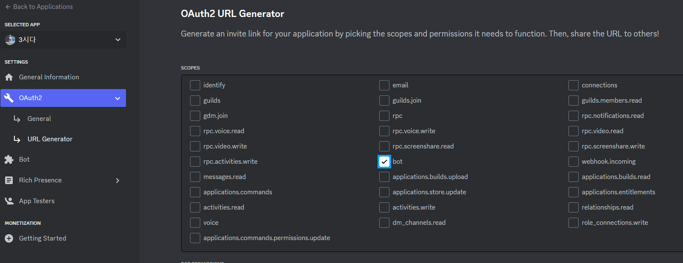Click the App Testers people icon

9,201
